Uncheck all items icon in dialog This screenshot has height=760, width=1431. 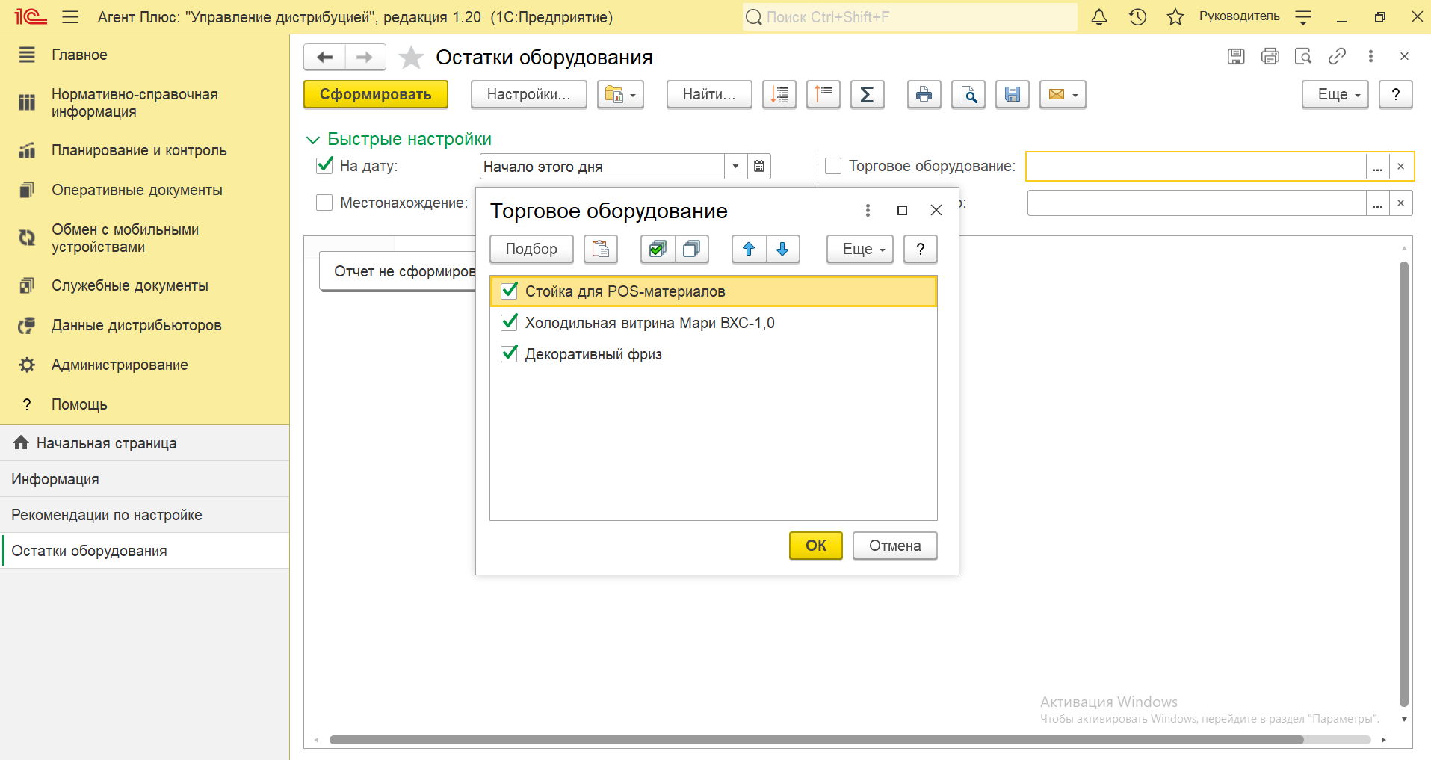point(692,249)
